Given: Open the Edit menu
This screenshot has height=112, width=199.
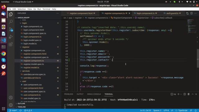Looking at the screenshot, I should pos(14,9).
